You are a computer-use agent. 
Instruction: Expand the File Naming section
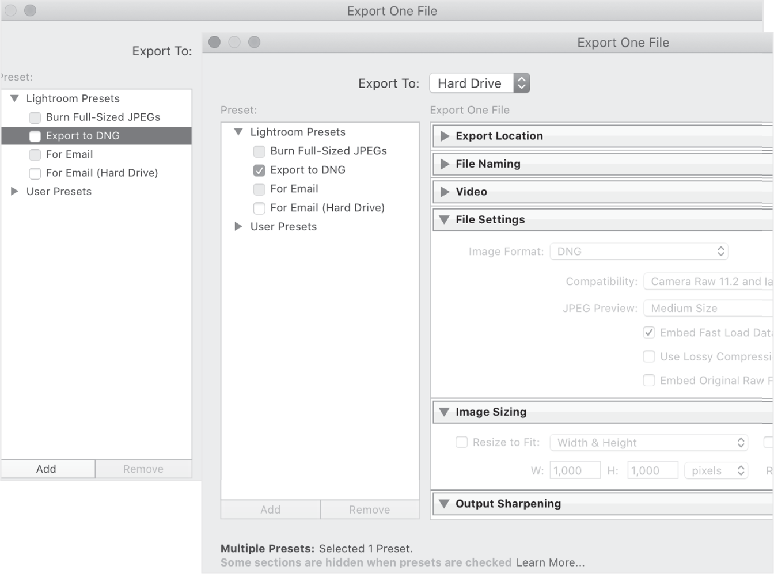pos(445,164)
